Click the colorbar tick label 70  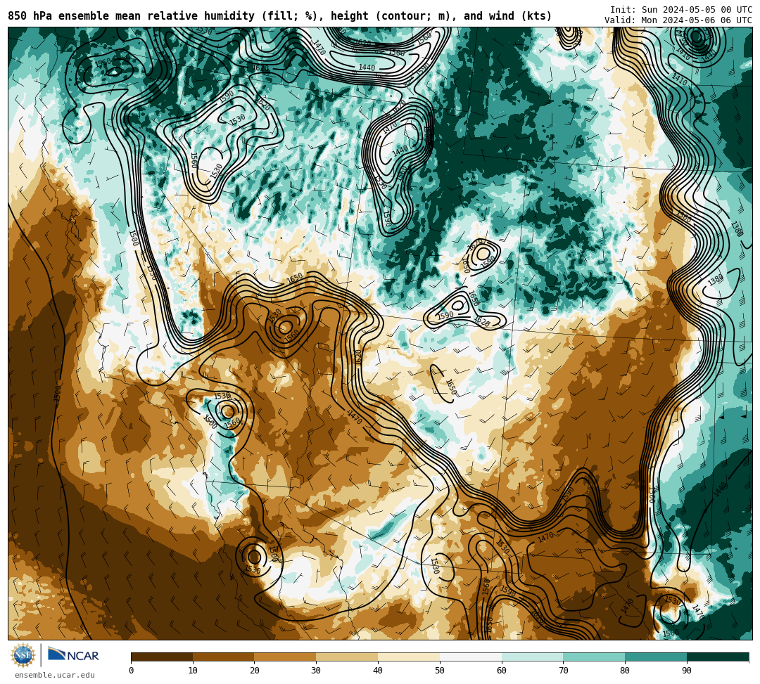click(x=563, y=671)
